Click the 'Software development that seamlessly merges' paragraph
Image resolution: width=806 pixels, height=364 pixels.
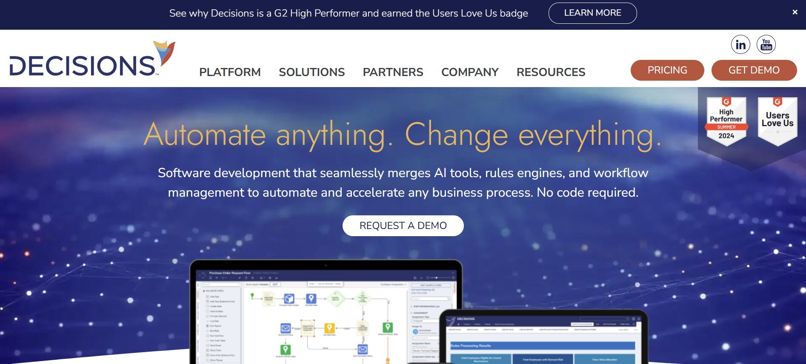[403, 183]
